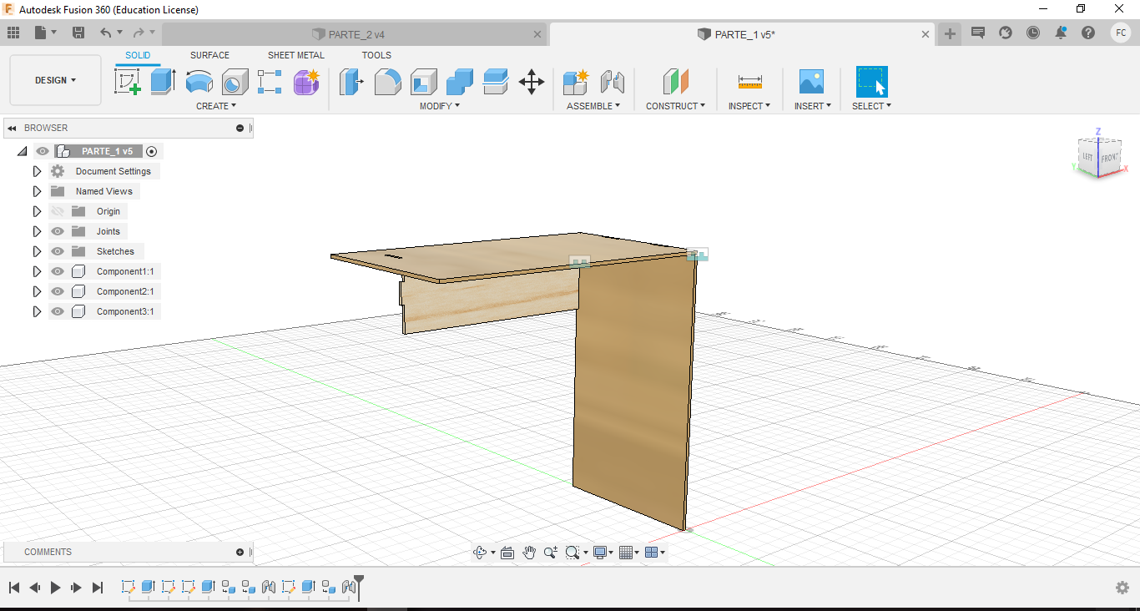Image resolution: width=1140 pixels, height=611 pixels.
Task: Select the Shell modify tool
Action: (424, 82)
